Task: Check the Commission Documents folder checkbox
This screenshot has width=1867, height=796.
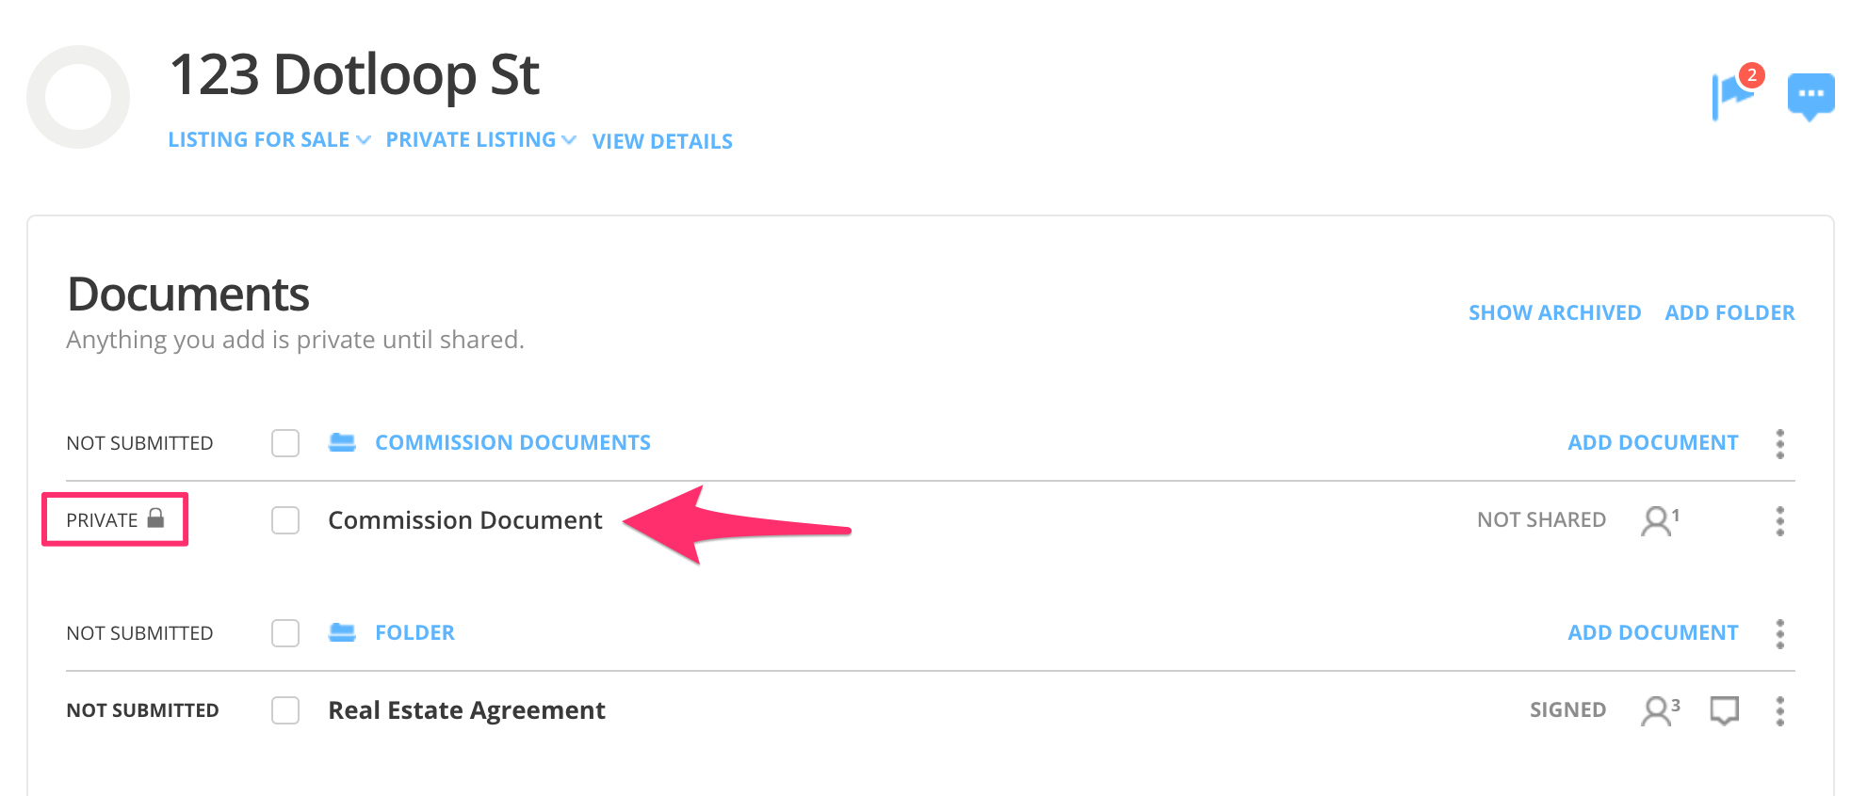Action: pyautogui.click(x=285, y=443)
